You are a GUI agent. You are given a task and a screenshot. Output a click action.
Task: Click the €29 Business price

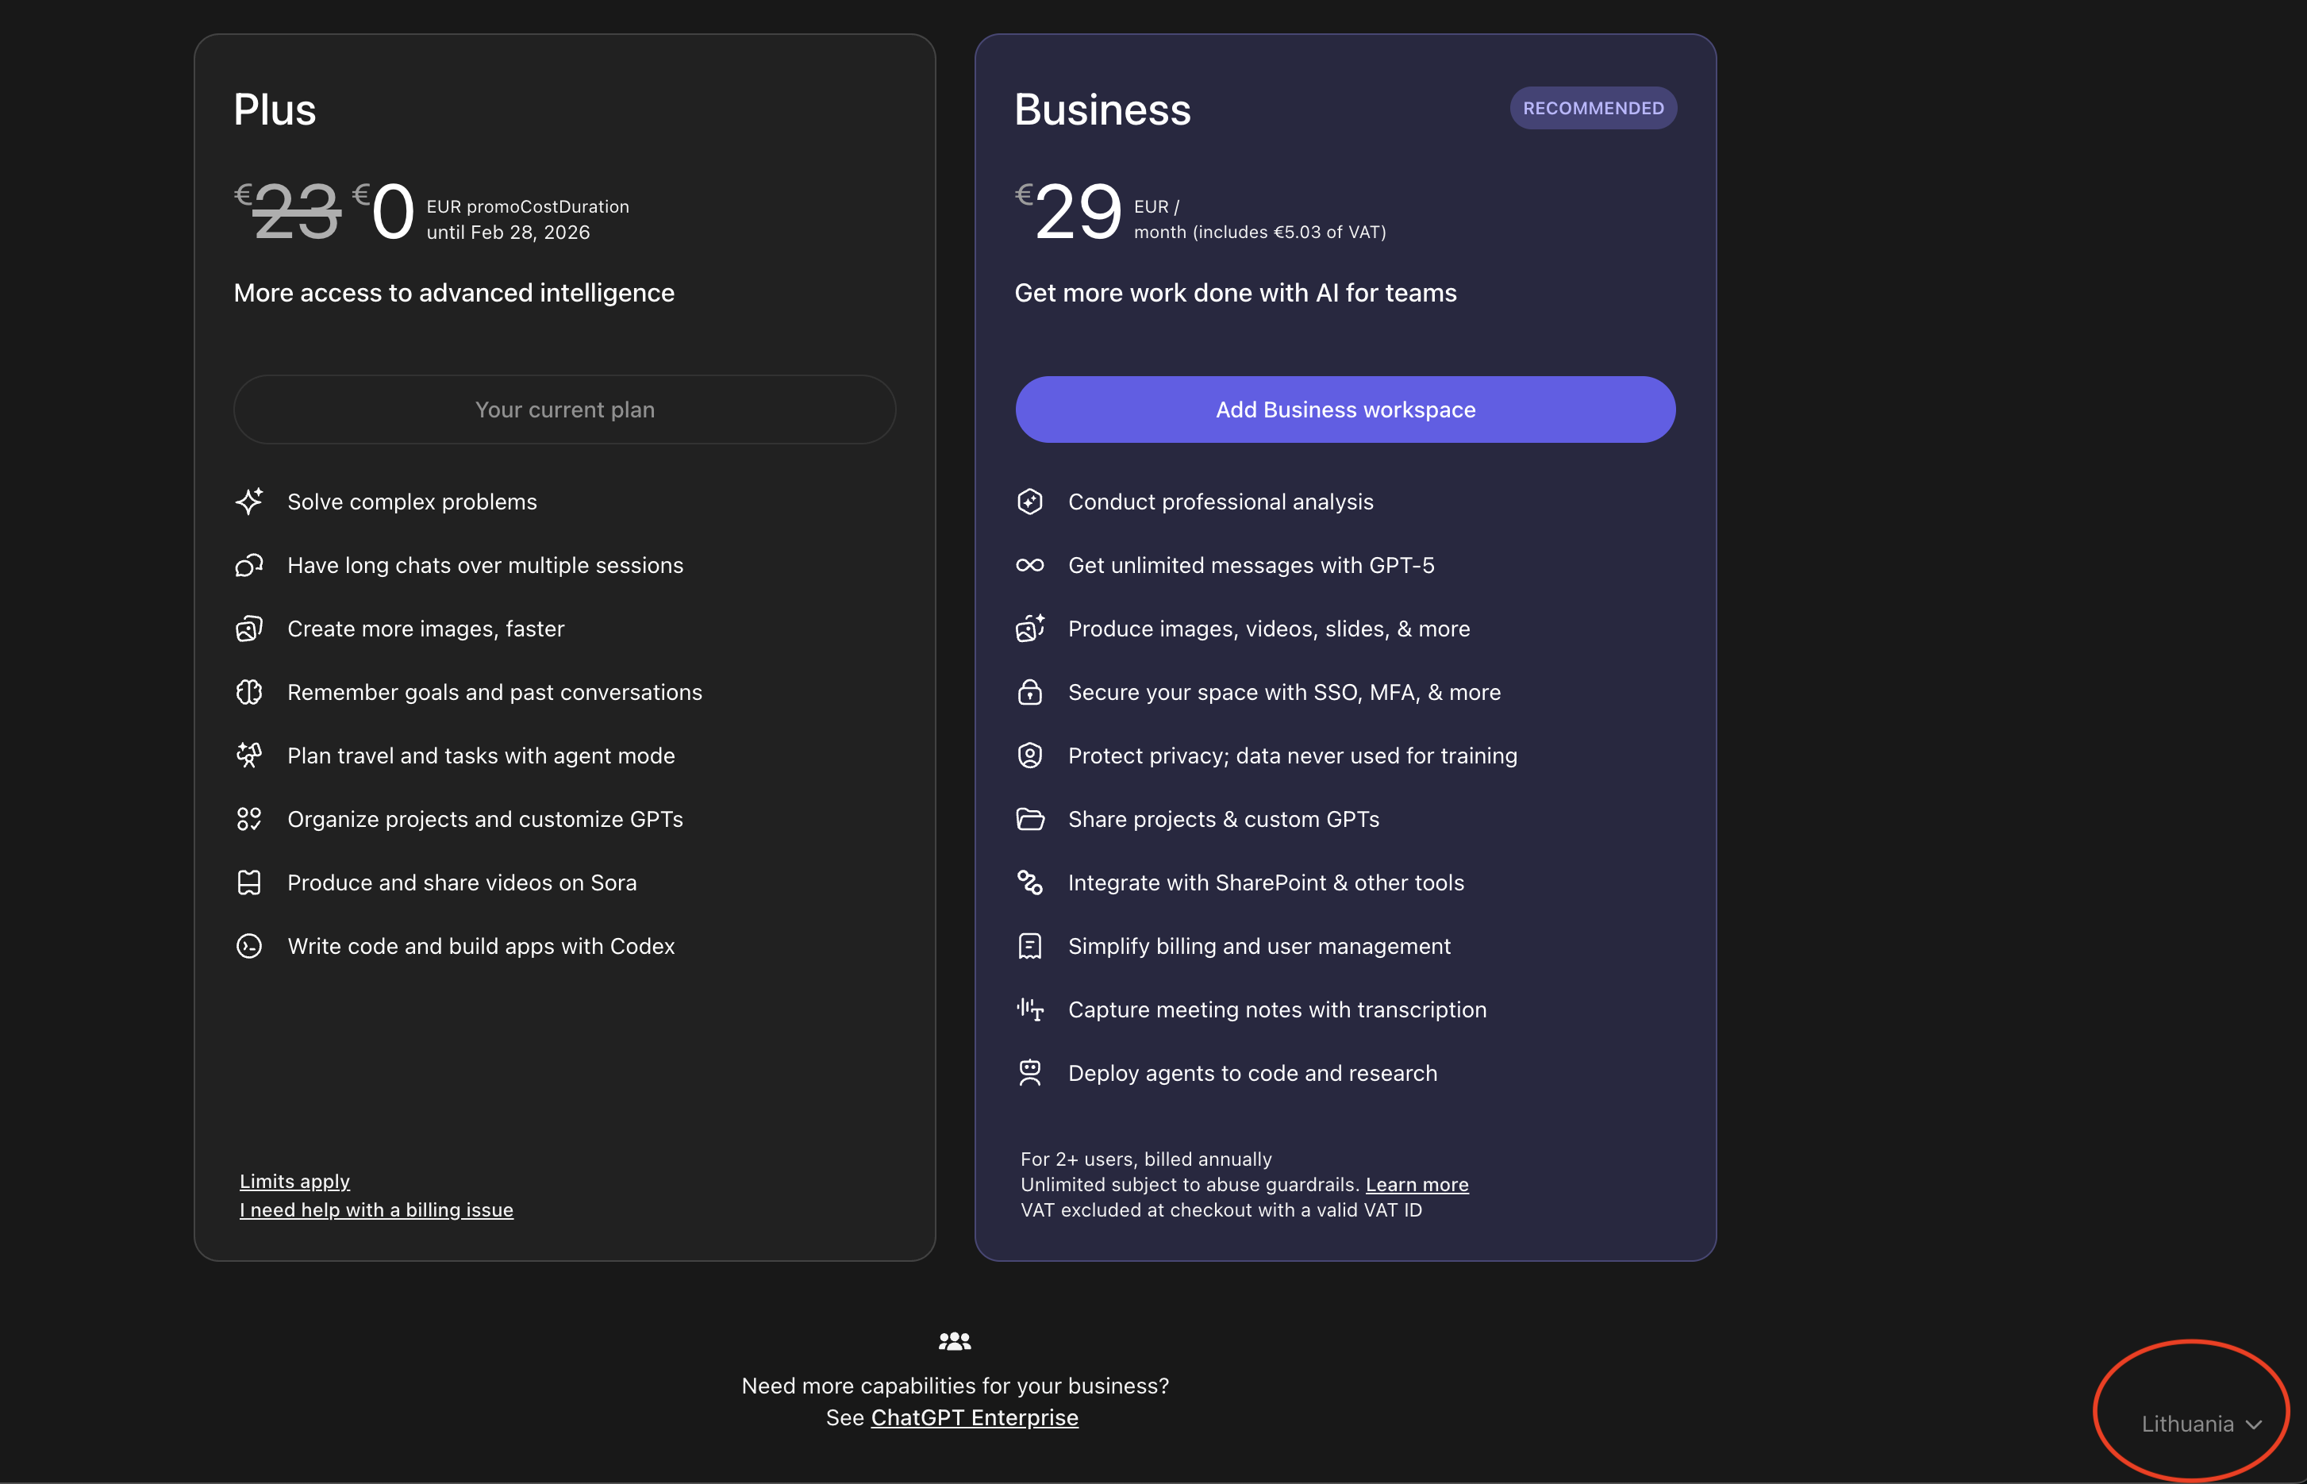pos(1069,211)
